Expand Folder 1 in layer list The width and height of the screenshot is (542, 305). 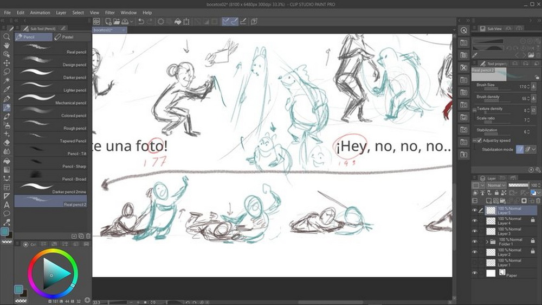point(487,242)
